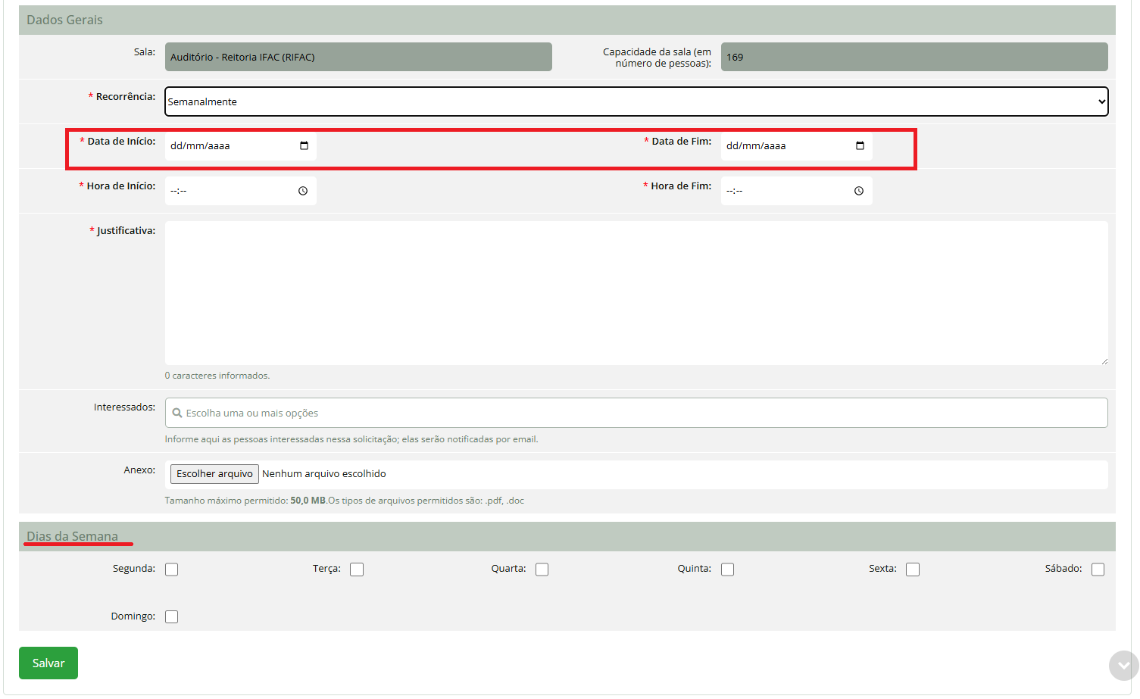Select the Quinta checkbox
Image resolution: width=1140 pixels, height=699 pixels.
727,569
